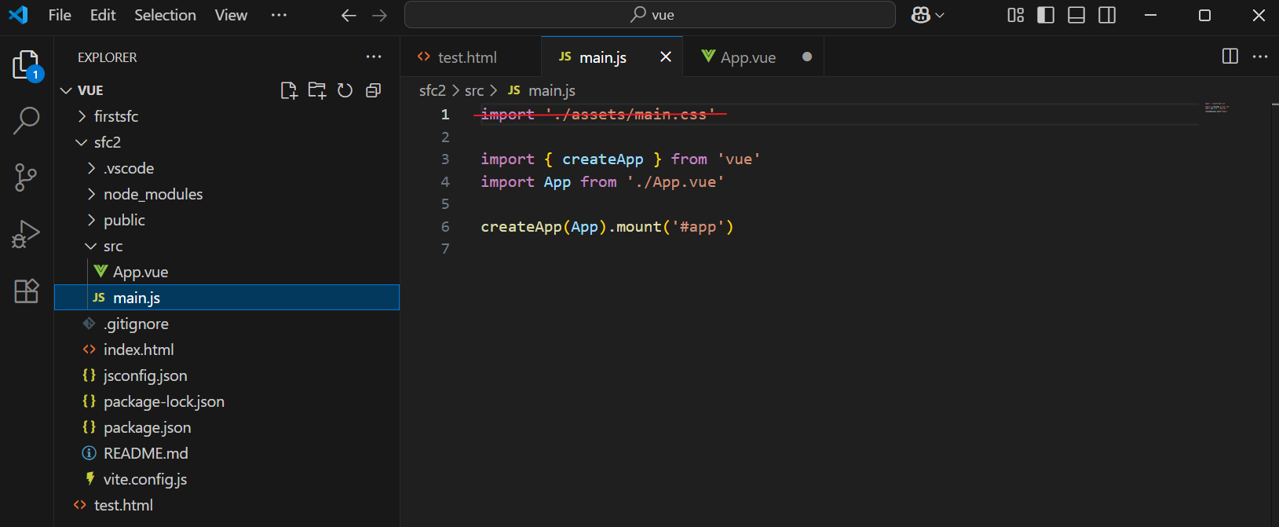This screenshot has height=527, width=1279.
Task: Expand the node_modules folder
Action: tap(153, 194)
